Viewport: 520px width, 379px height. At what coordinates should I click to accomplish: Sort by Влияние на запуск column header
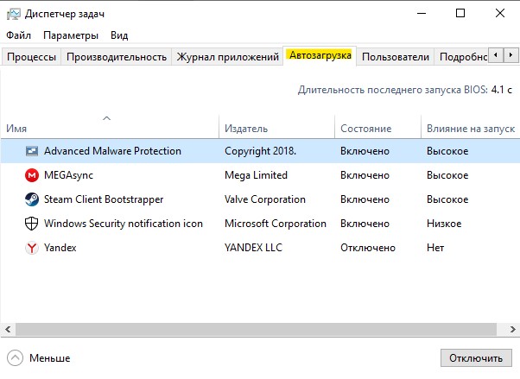(471, 129)
